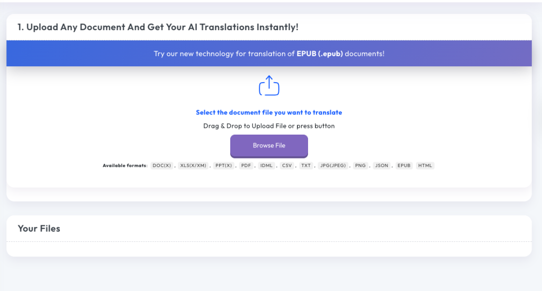Click the EPUB format badge

click(x=404, y=166)
